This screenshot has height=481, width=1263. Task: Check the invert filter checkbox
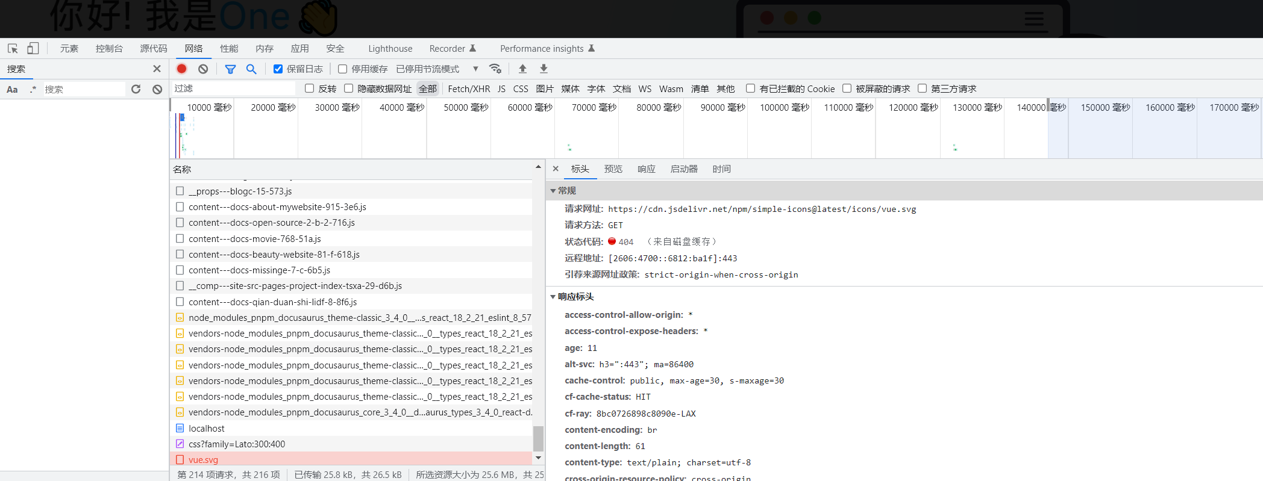pos(309,88)
